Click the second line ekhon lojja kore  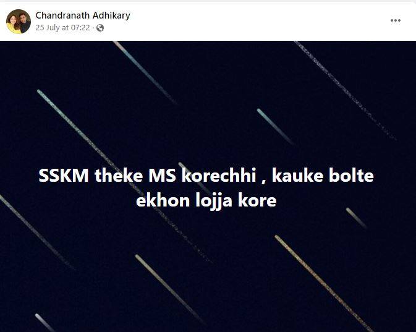[206, 200]
